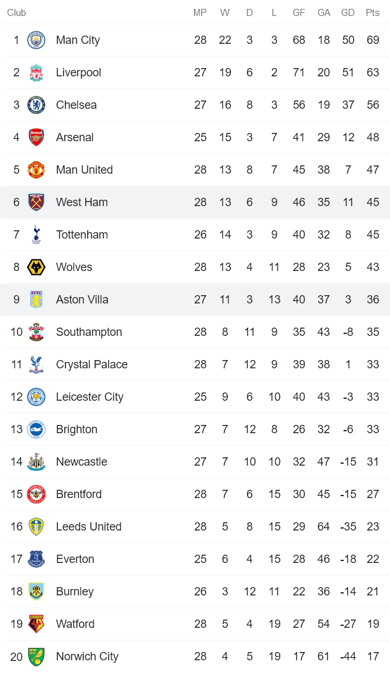Image resolution: width=390 pixels, height=680 pixels.
Task: Click the Club column header
Action: [x=17, y=13]
